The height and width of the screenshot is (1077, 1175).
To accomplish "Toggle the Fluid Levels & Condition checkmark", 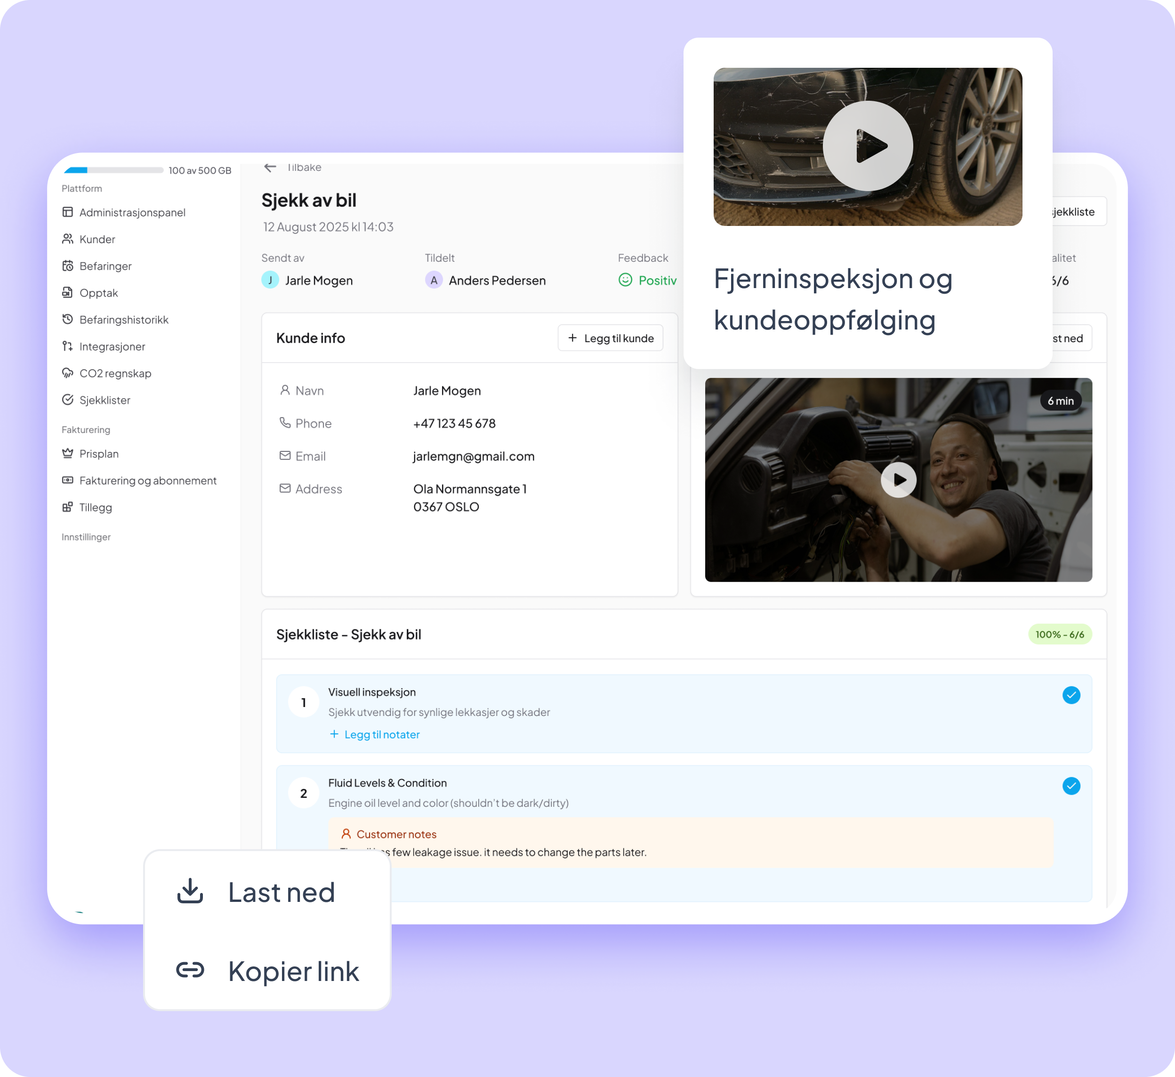I will (1070, 786).
